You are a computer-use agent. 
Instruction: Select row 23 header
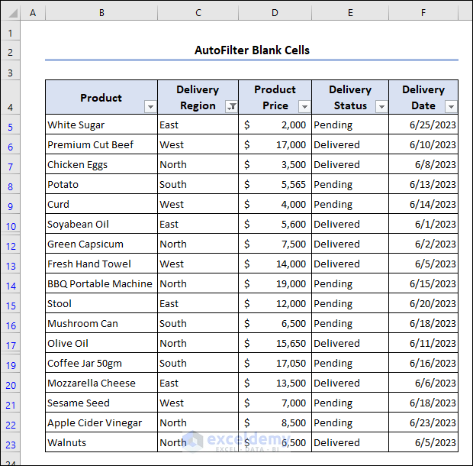[x=11, y=443]
